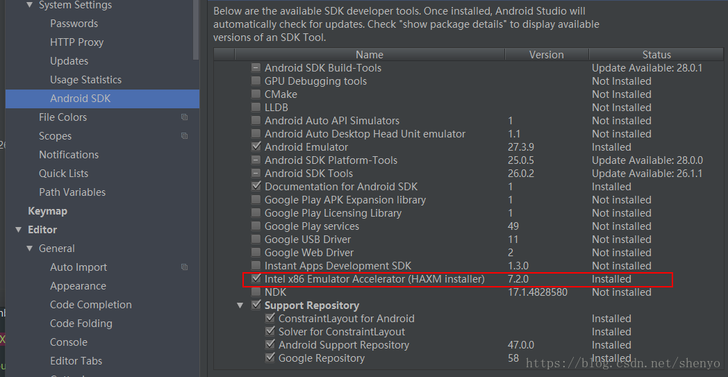Open Usage Statistics settings

click(86, 80)
